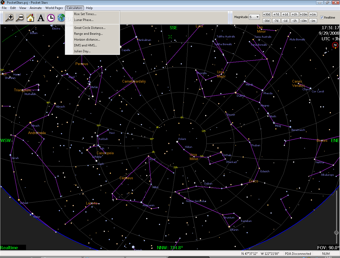This screenshot has width=340, height=258.
Task: Adjust the field-of-view slider knob
Action: [336, 233]
